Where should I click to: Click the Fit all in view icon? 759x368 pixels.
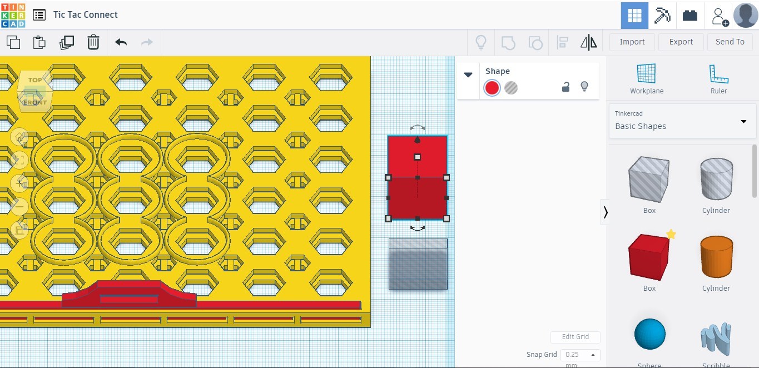click(19, 160)
